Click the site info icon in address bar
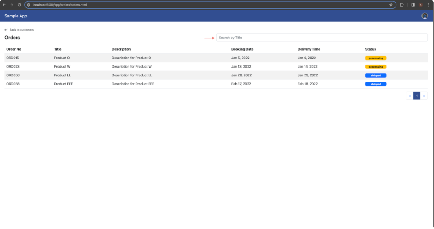Viewport: 434px width, 229px height. click(x=28, y=5)
